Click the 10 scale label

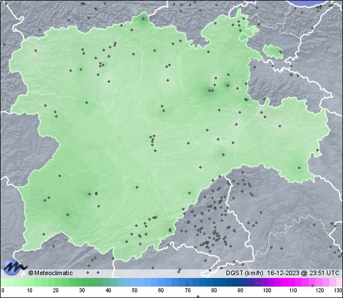[x=30, y=291]
